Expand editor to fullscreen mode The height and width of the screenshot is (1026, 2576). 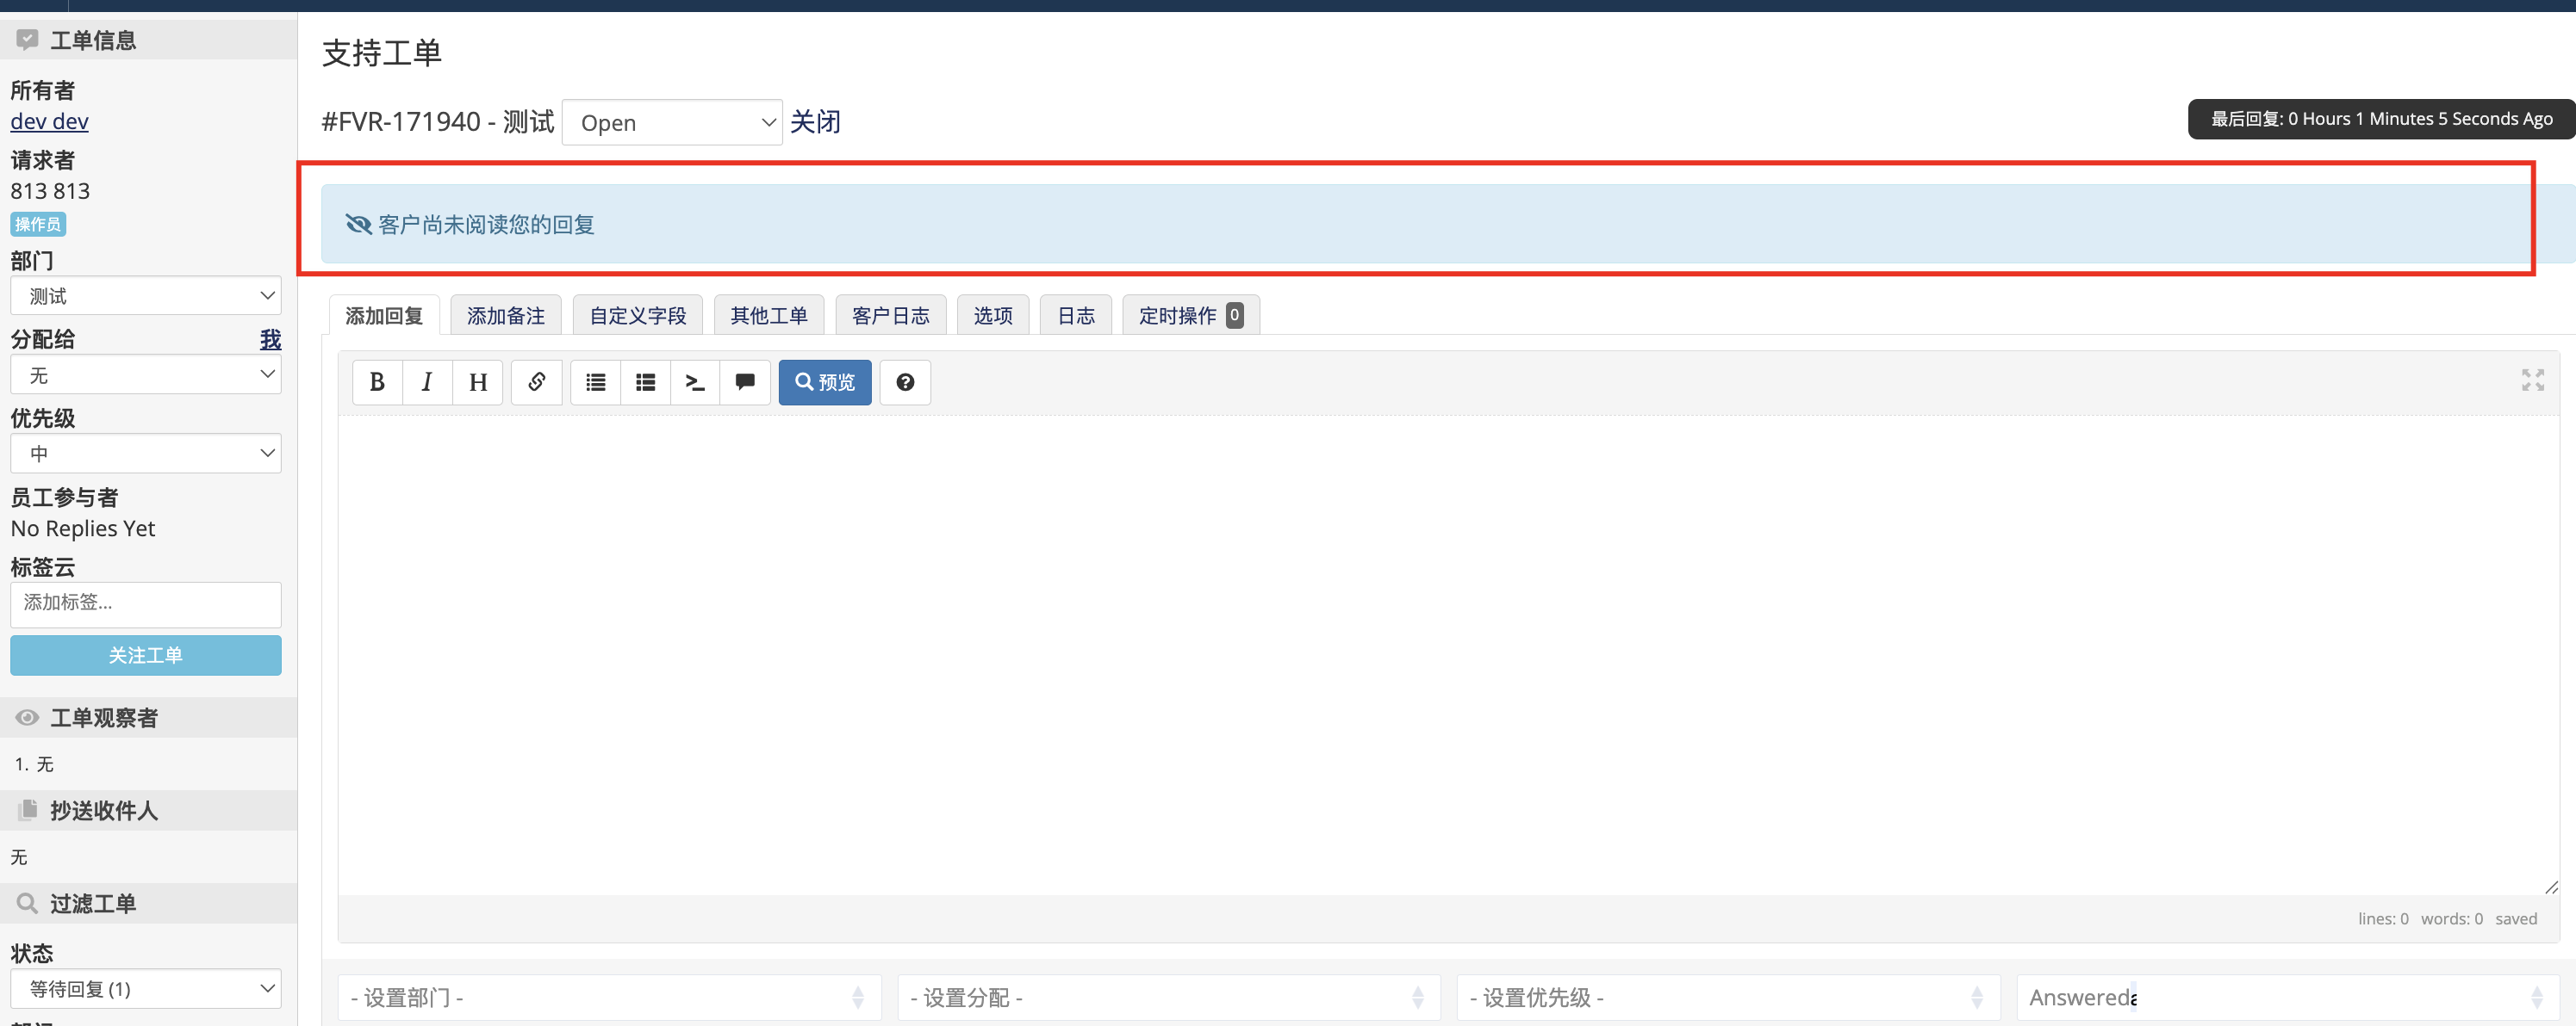pos(2532,380)
